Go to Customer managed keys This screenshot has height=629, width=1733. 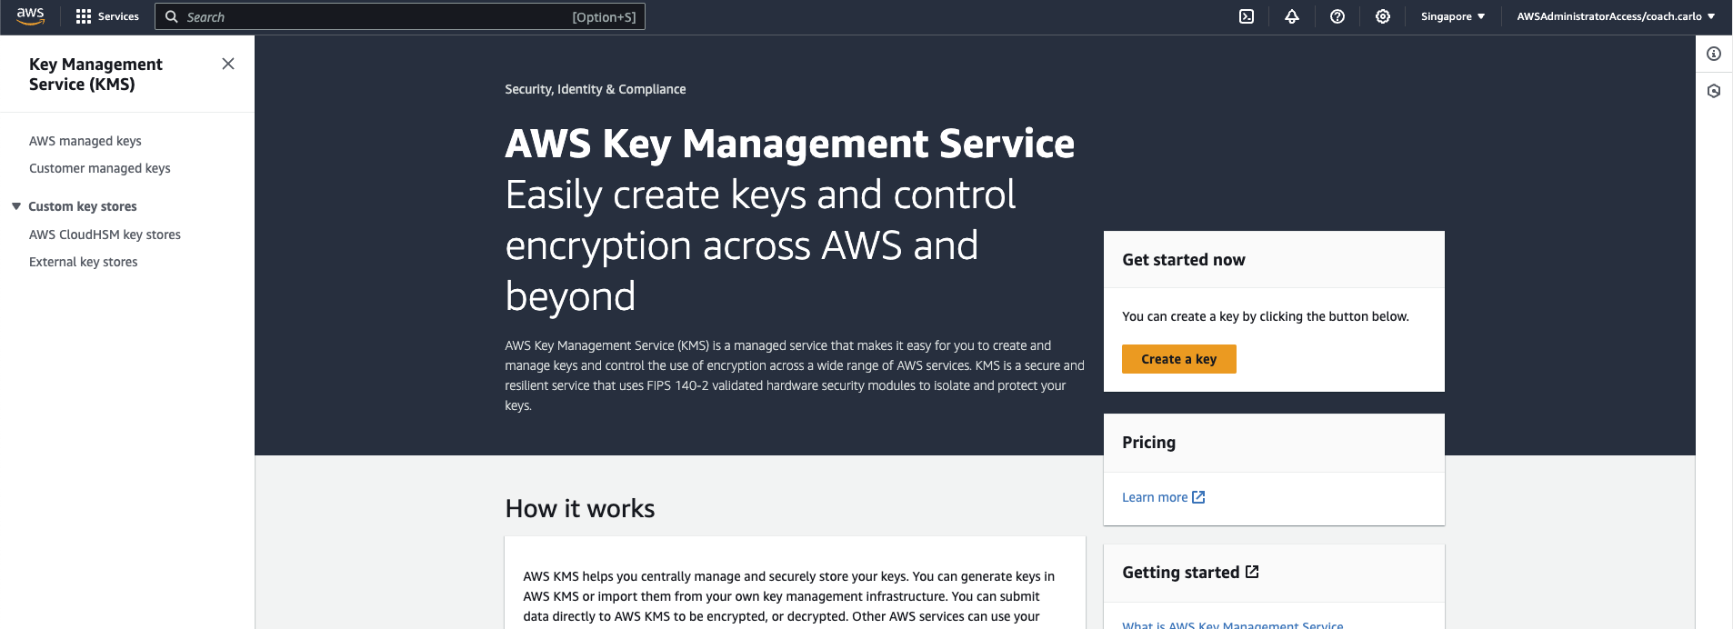click(100, 168)
